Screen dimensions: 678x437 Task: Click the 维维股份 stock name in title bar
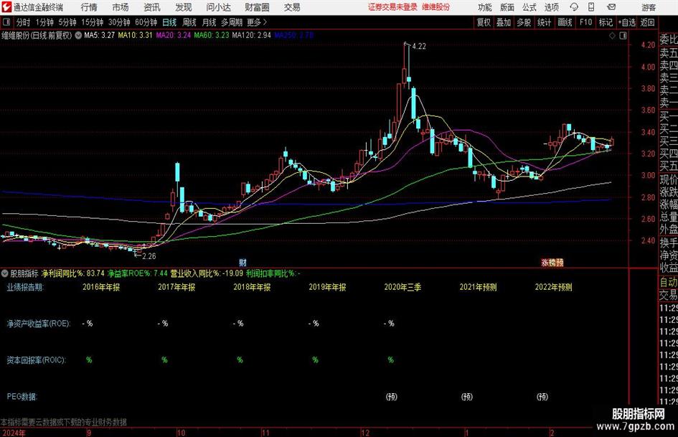(436, 7)
